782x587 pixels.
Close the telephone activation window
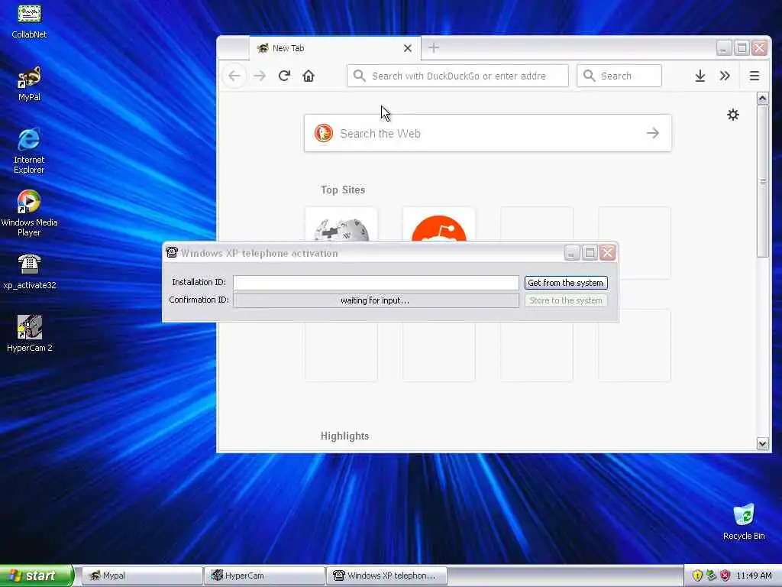pos(607,253)
